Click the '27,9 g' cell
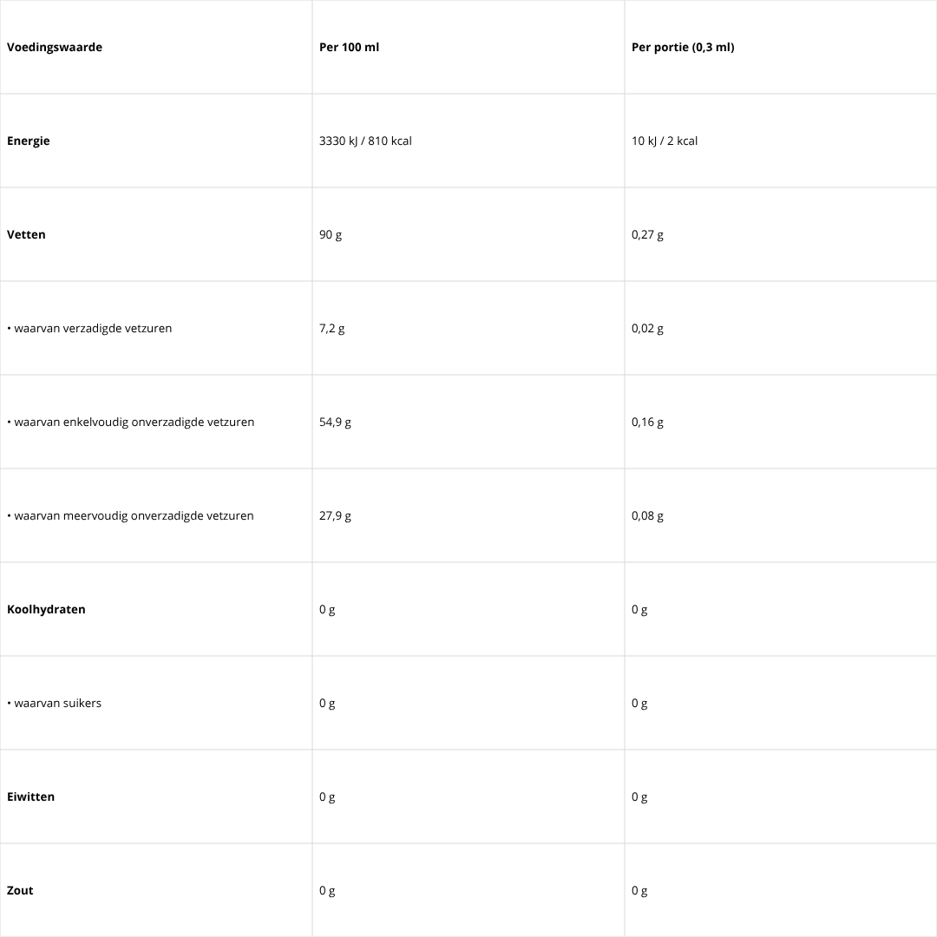This screenshot has width=937, height=937. pyautogui.click(x=335, y=515)
